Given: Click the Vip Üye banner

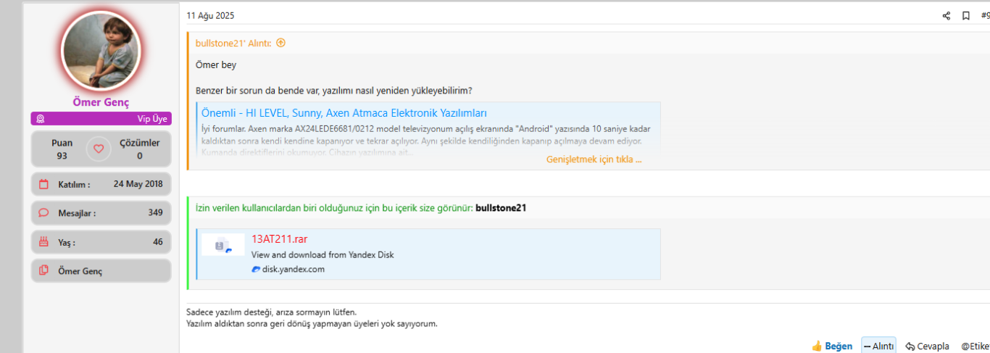Looking at the screenshot, I should pos(101,119).
